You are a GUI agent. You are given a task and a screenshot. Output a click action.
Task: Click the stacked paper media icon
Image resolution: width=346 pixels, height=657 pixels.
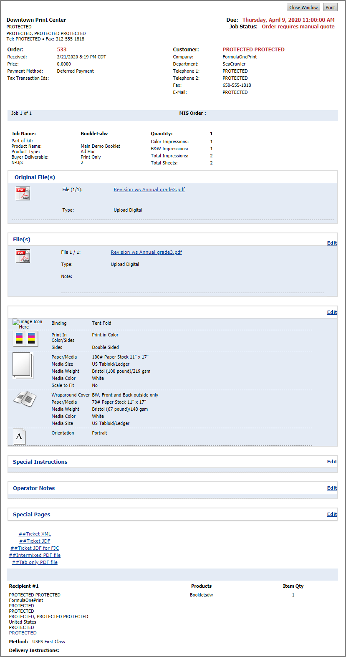coord(23,366)
